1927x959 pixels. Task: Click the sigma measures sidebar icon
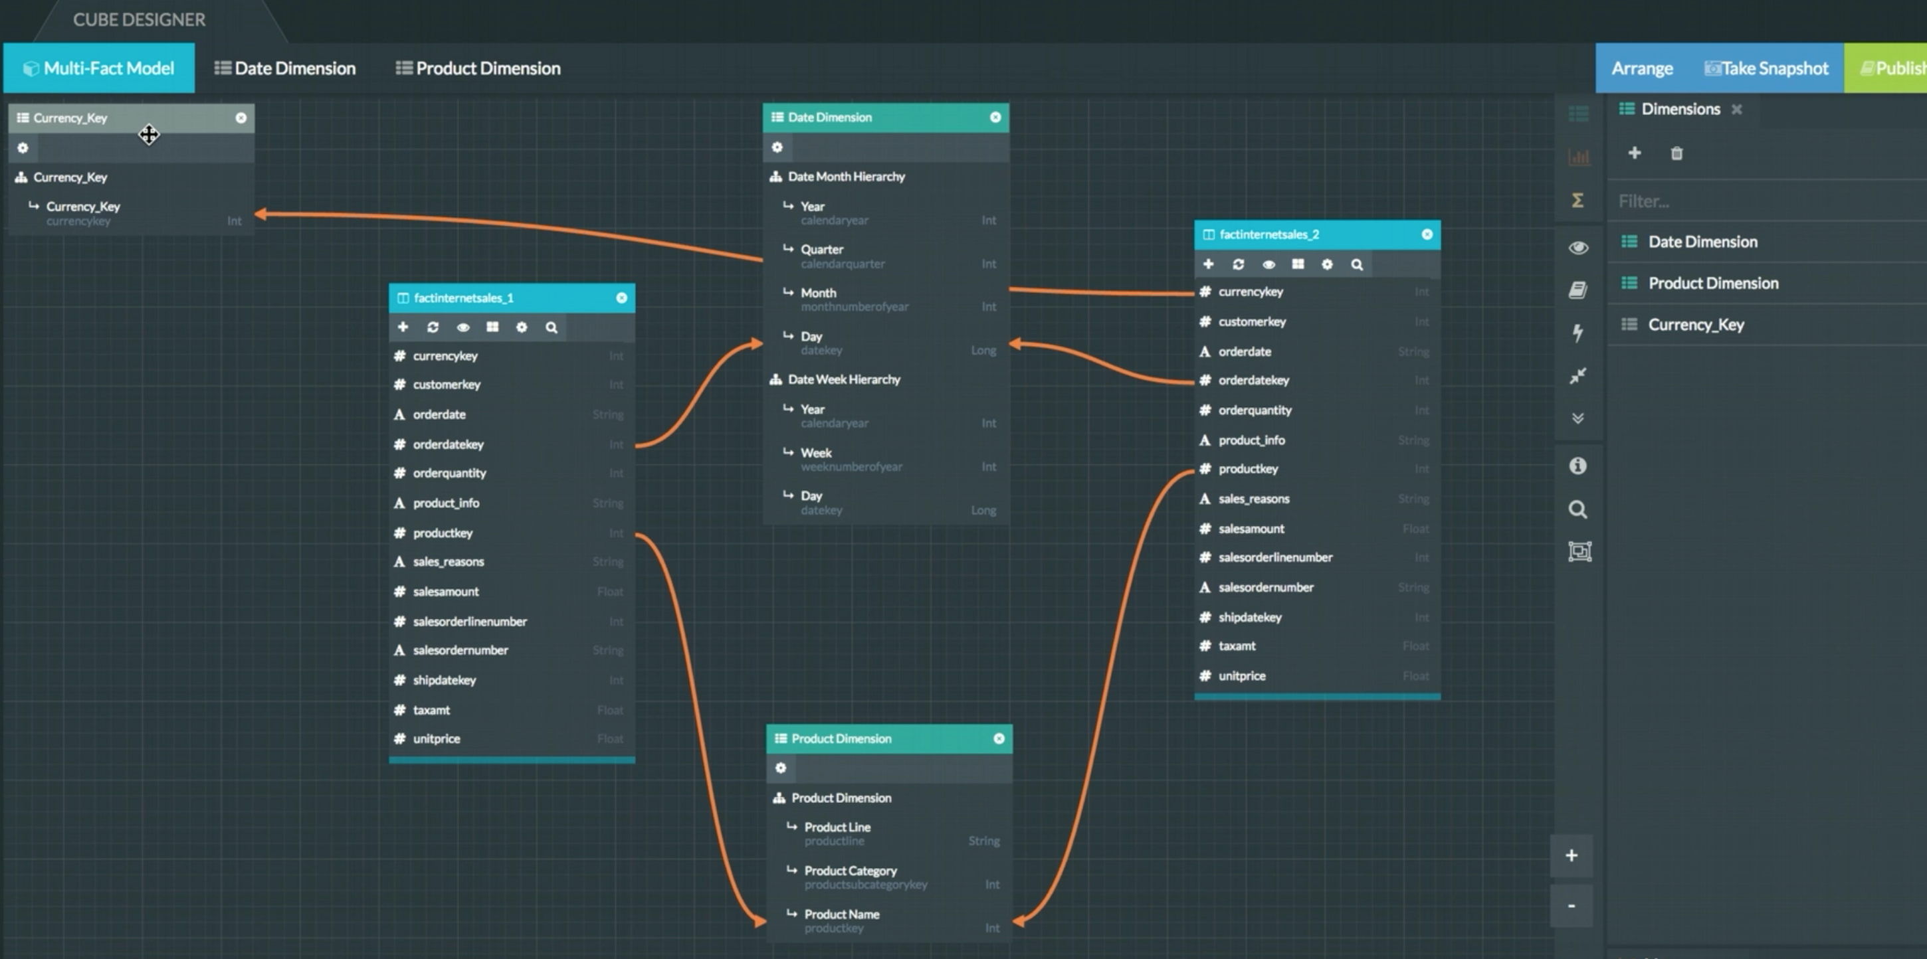point(1578,201)
